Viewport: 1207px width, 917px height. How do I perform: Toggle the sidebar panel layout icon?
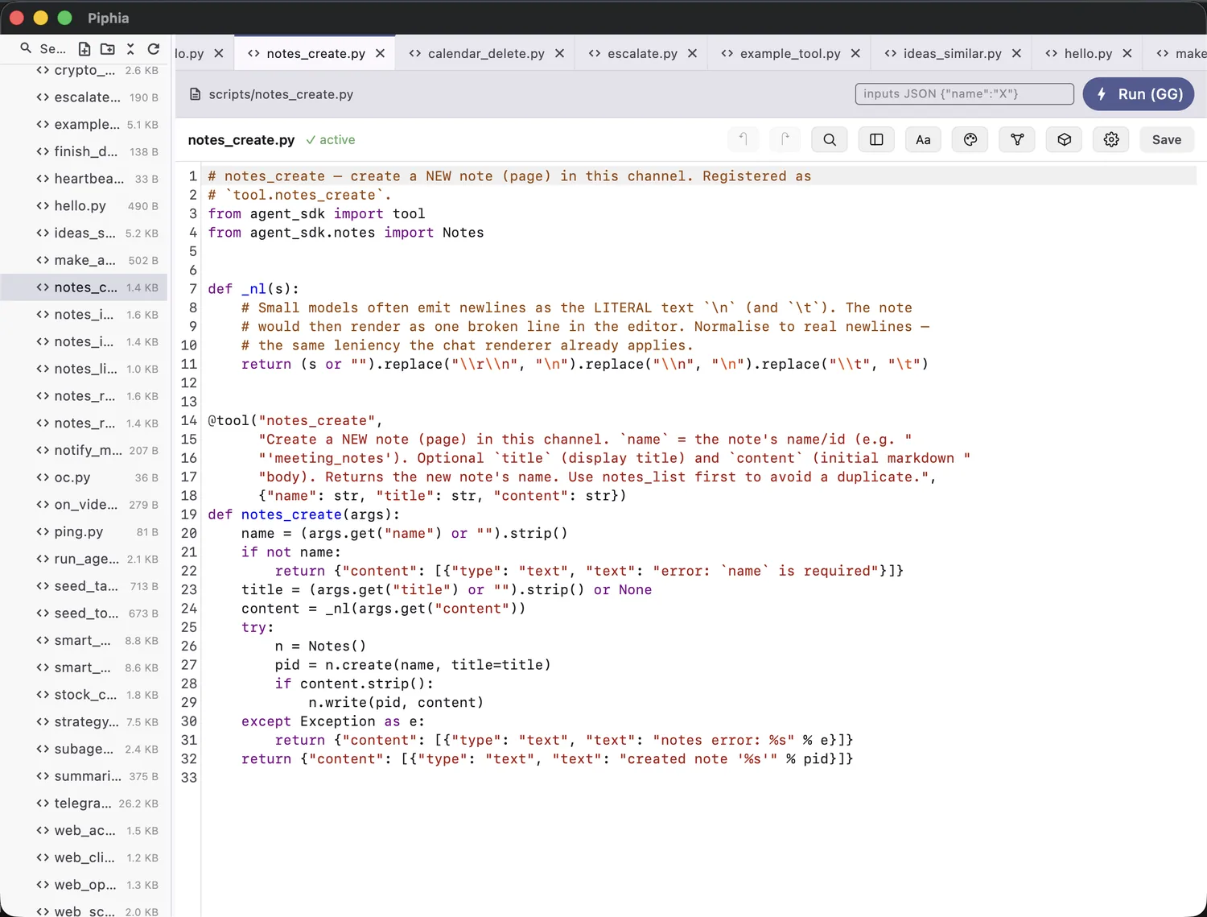(x=876, y=139)
